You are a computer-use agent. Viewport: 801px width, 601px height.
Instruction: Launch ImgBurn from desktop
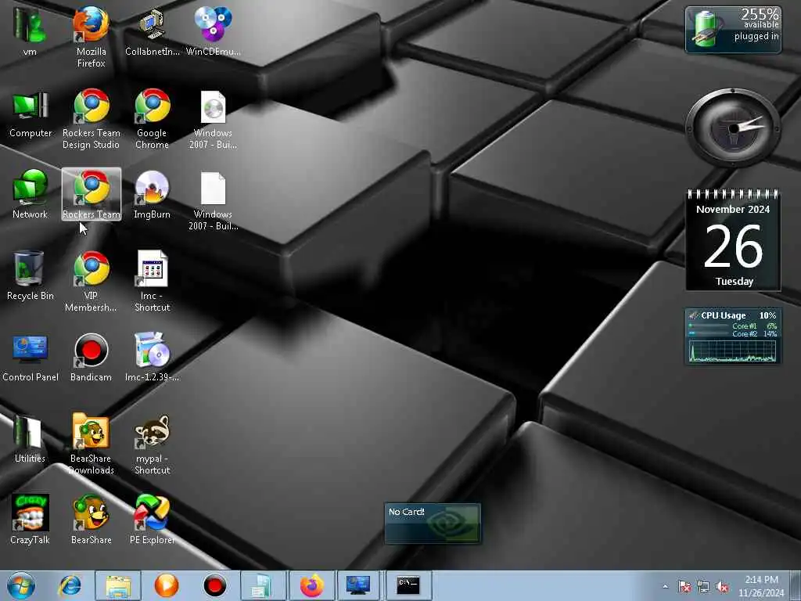coord(153,194)
